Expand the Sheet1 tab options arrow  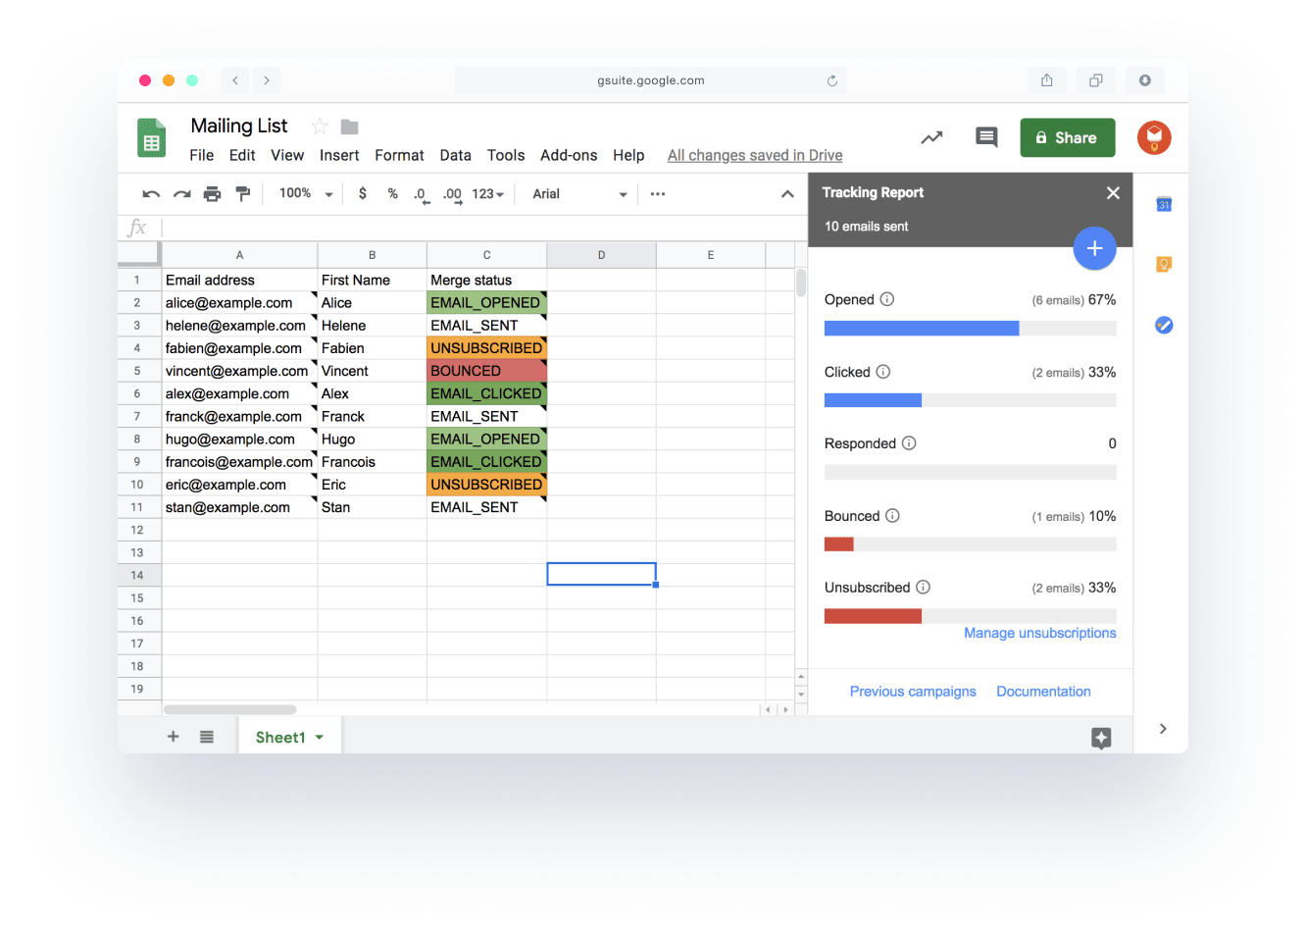pos(320,738)
